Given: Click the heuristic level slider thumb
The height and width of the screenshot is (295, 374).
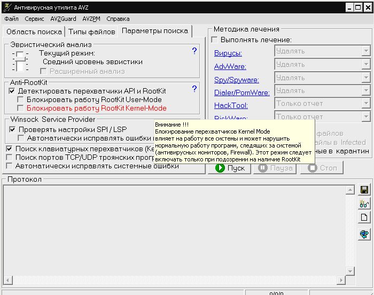Looking at the screenshot, I should pyautogui.click(x=20, y=58).
